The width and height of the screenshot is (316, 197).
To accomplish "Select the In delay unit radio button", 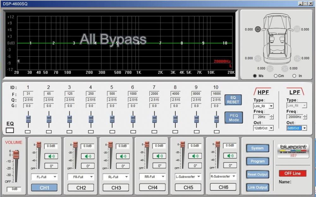I will coord(294,76).
